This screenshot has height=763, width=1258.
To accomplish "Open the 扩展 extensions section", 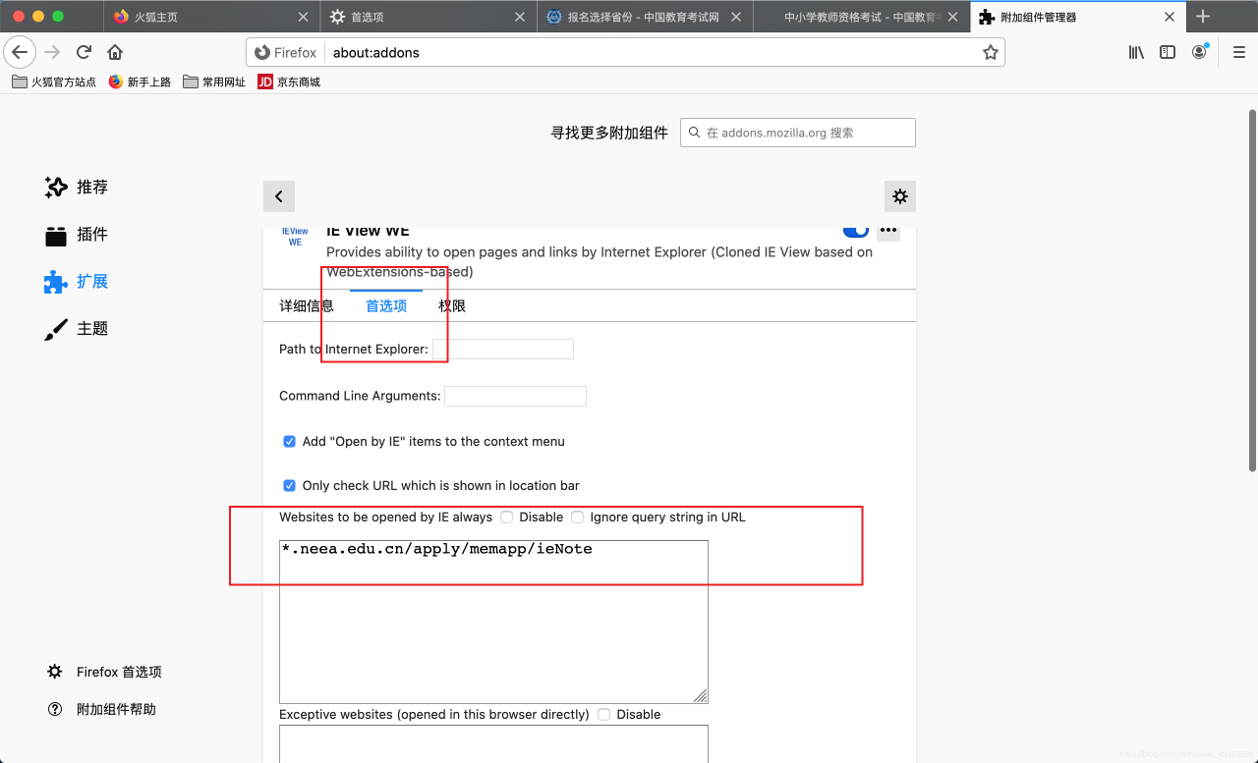I will click(x=77, y=281).
